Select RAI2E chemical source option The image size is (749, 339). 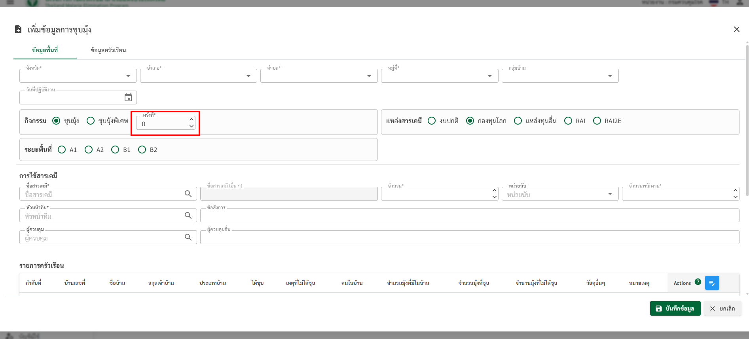(x=597, y=121)
